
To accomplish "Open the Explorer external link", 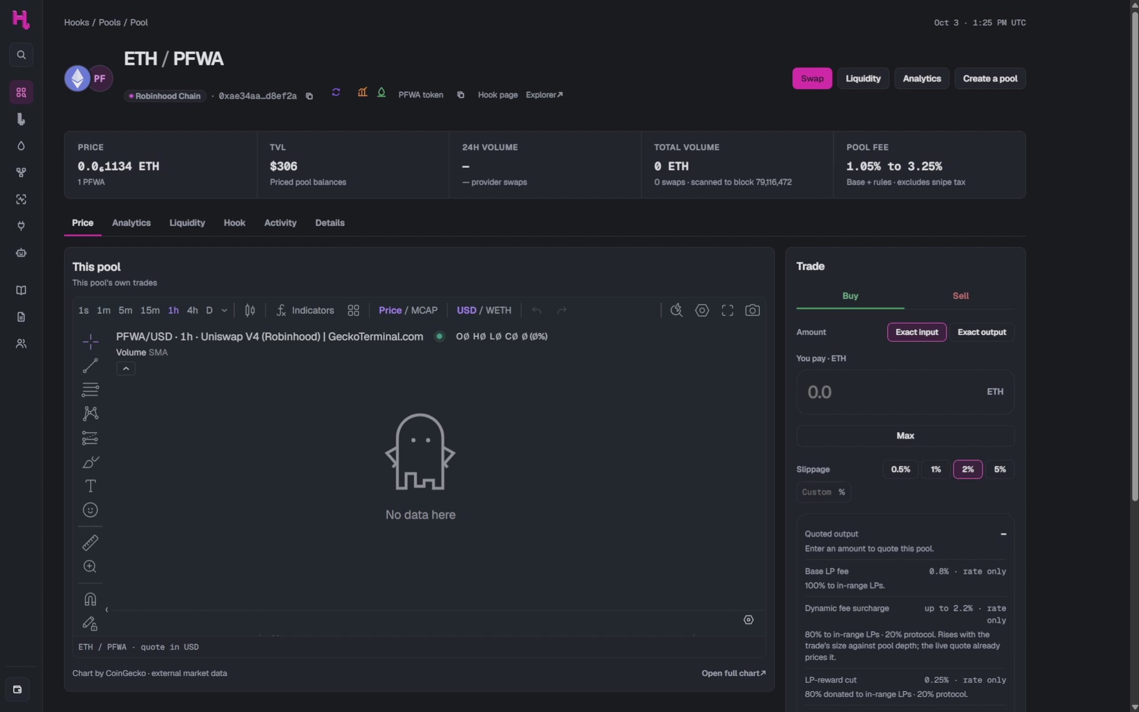I will click(x=544, y=95).
